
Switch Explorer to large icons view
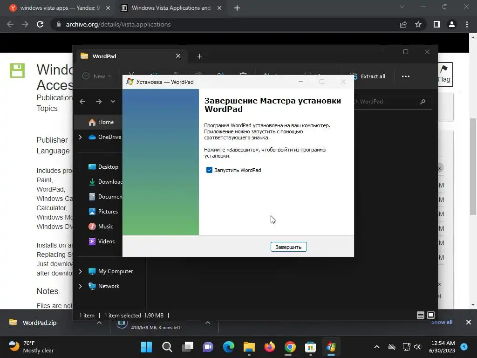[x=431, y=315]
